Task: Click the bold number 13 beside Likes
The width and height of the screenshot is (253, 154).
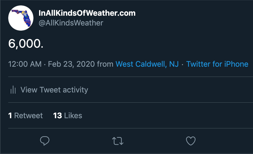Action: [x=58, y=116]
